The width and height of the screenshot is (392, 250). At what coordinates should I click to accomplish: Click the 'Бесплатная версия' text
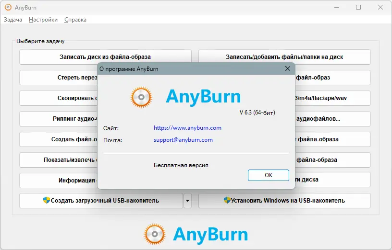tap(181, 165)
